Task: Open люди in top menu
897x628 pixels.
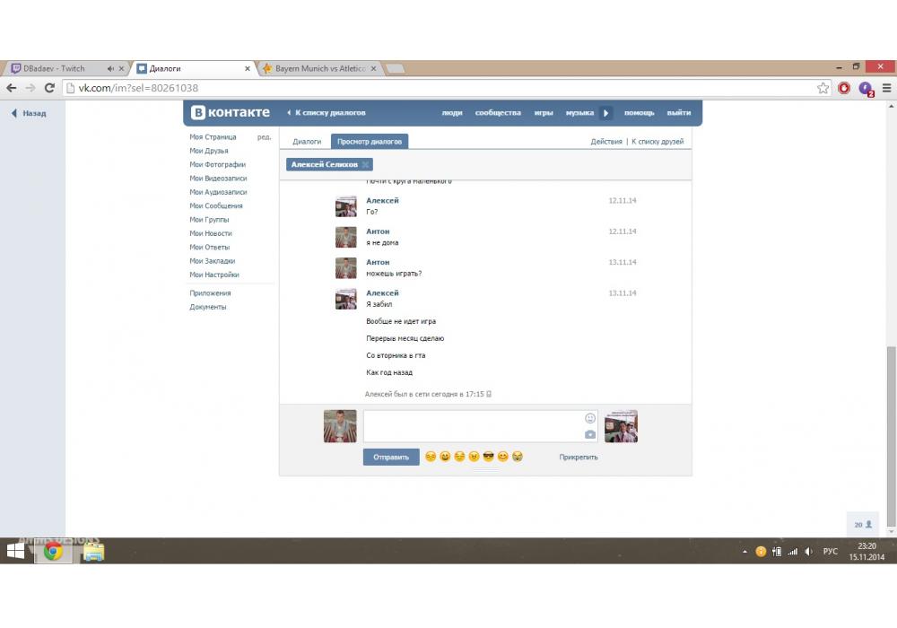Action: [452, 113]
